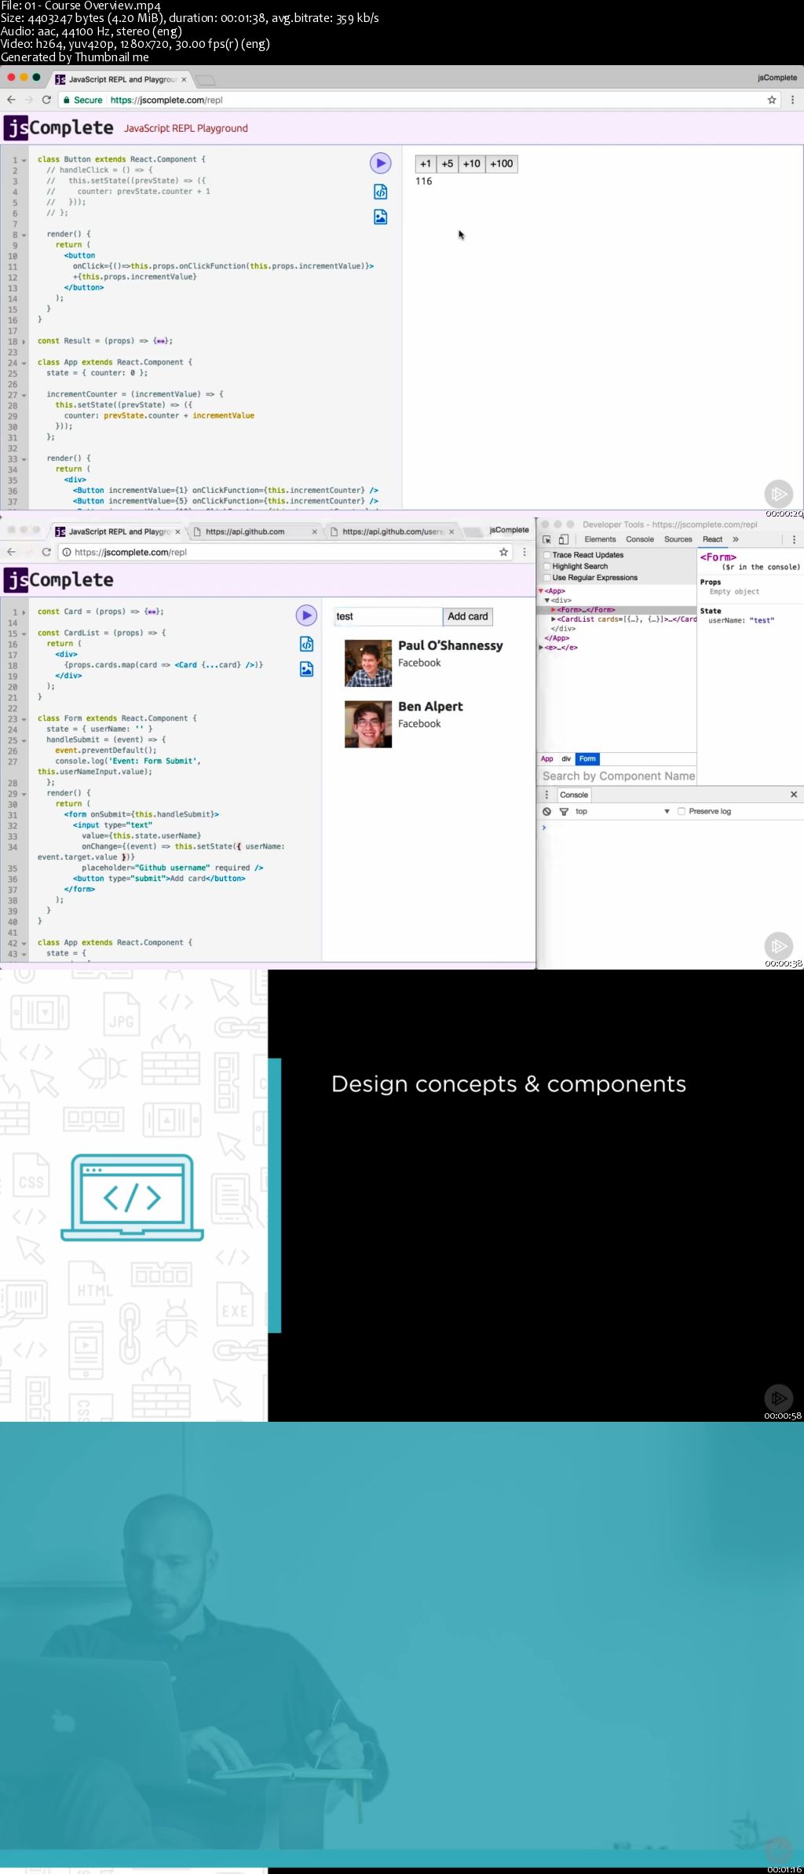Viewport: 804px width, 1874px height.
Task: Switch to the https://api.github.com browser tab
Action: pos(254,532)
